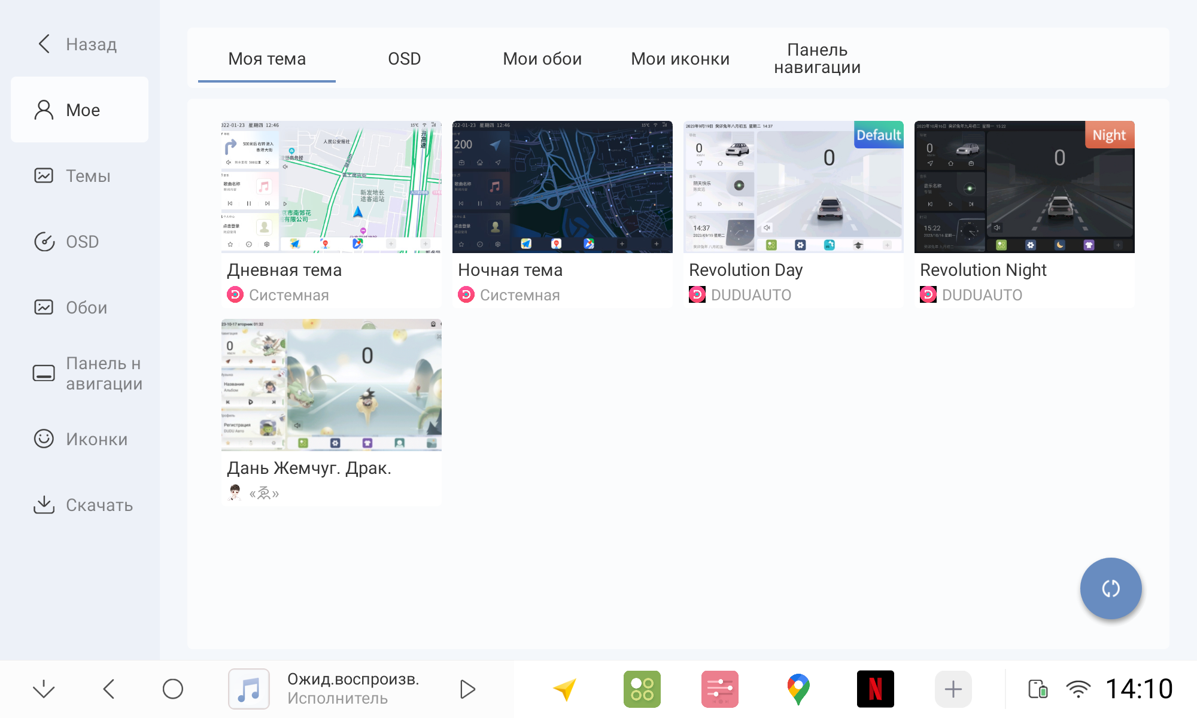The image size is (1197, 718).
Task: Click the navigation bar panel icon in sidebar
Action: tap(44, 373)
